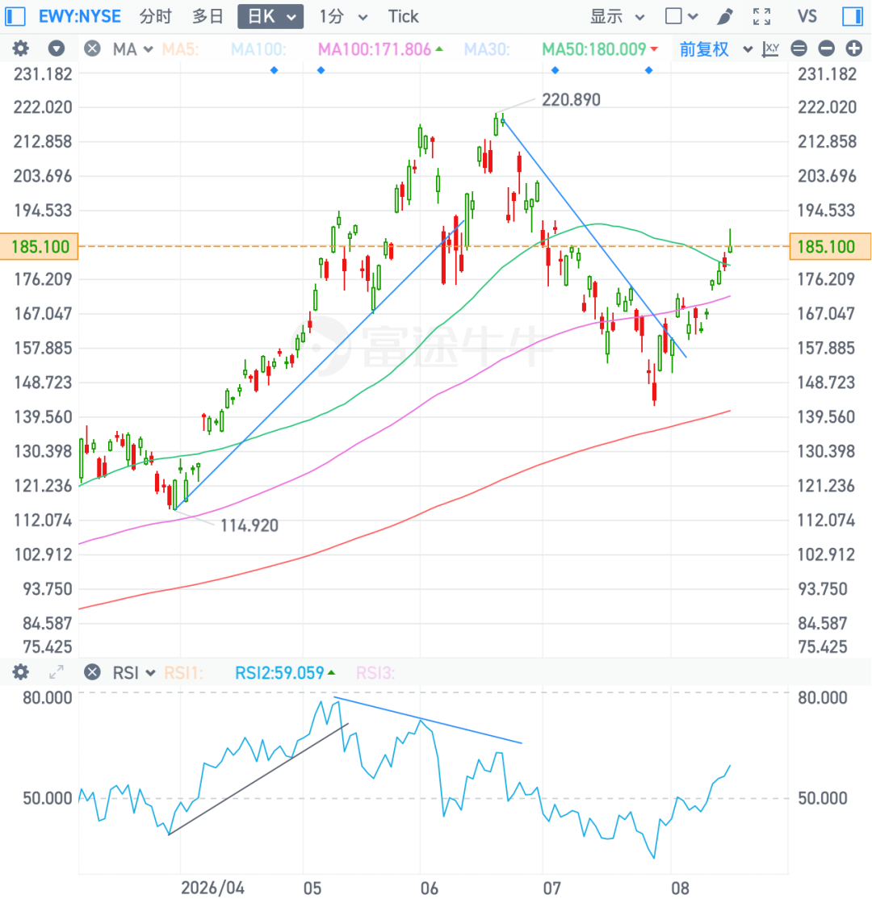Toggle the faded MA5 line label
Image resolution: width=872 pixels, height=899 pixels.
coord(181,49)
